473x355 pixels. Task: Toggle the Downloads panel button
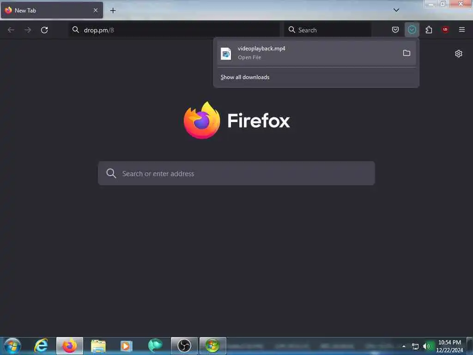pos(412,30)
